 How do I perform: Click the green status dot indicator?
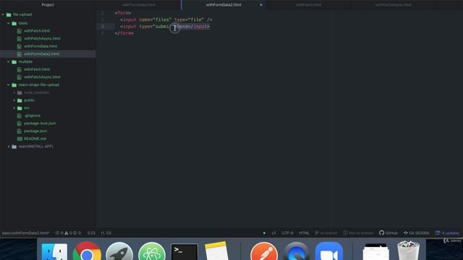(264, 233)
